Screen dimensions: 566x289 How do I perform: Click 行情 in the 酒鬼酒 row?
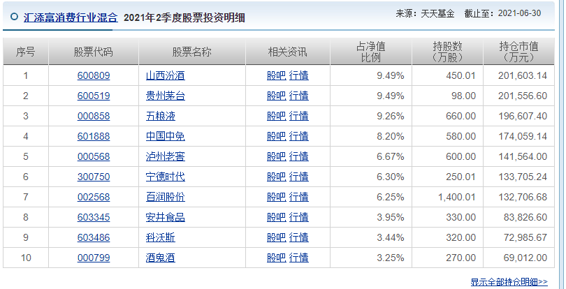(298, 258)
